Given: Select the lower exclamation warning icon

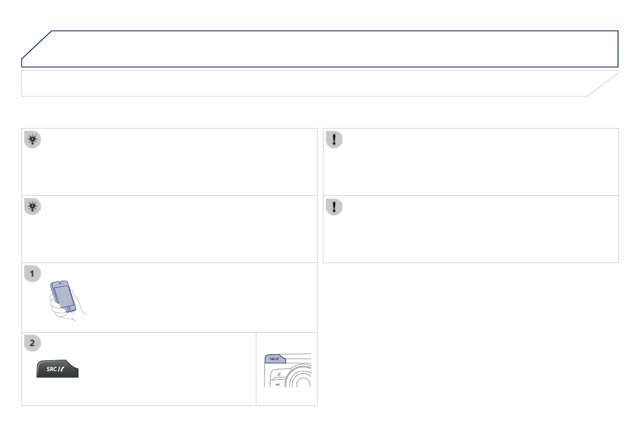Looking at the screenshot, I should [334, 207].
